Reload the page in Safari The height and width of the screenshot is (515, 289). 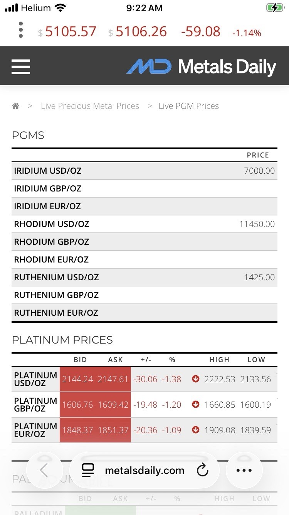coord(202,470)
